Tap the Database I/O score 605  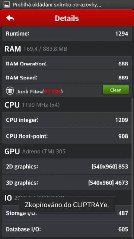coord(123,229)
